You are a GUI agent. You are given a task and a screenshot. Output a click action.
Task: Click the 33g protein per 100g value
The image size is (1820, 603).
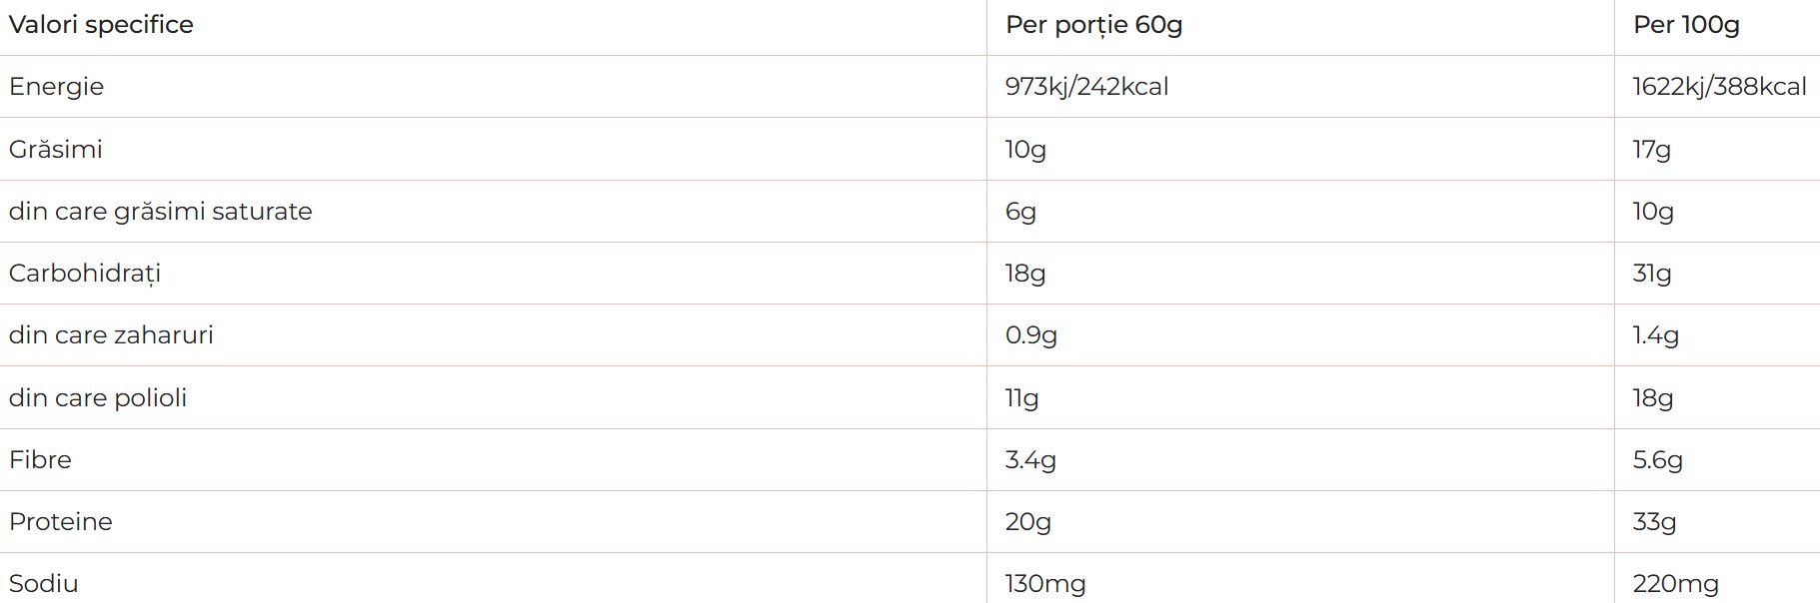[1654, 522]
